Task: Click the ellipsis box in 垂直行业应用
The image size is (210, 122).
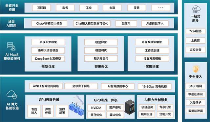Action: click(161, 8)
